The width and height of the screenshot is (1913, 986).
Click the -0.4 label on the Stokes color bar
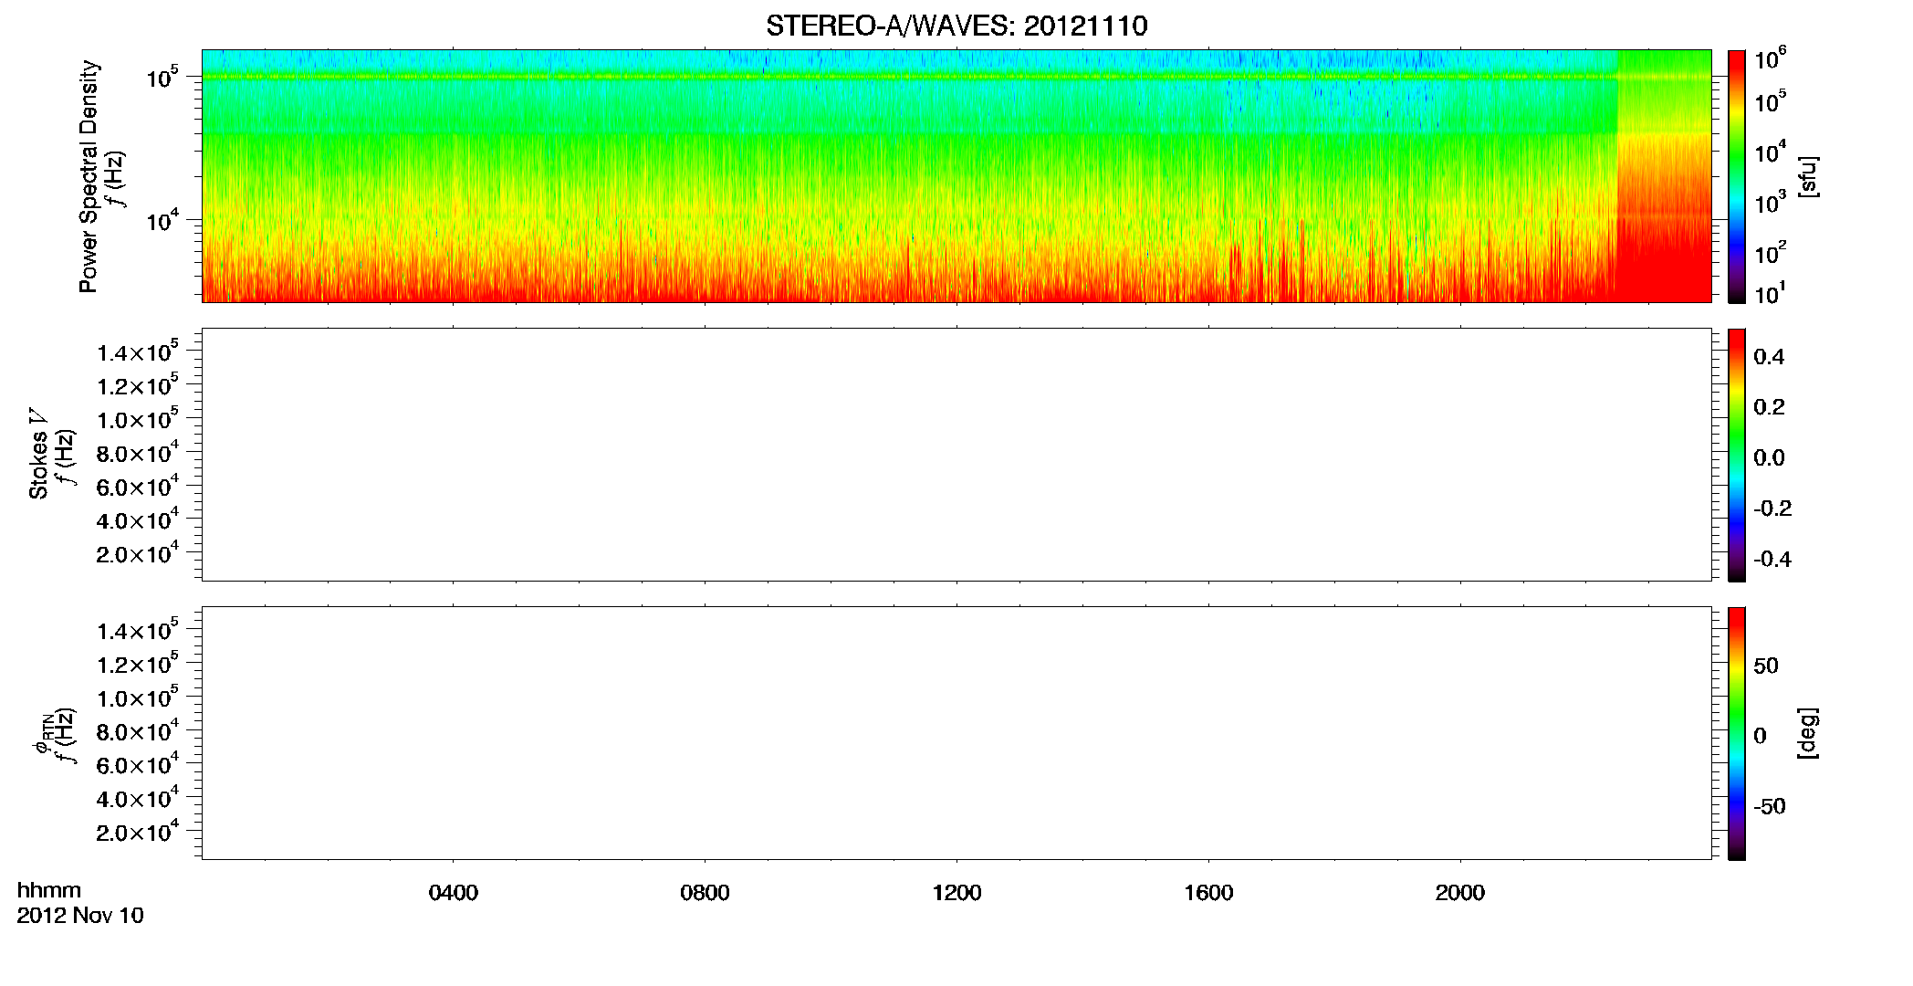click(x=1772, y=560)
